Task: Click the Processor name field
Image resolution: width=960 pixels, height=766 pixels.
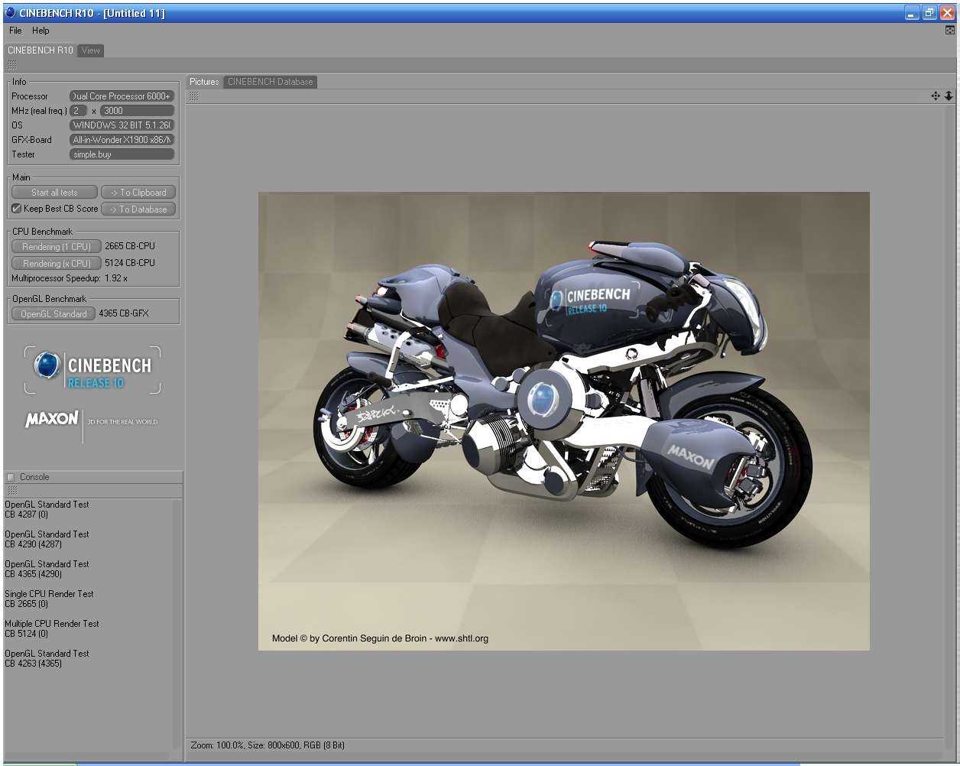Action: pyautogui.click(x=122, y=96)
